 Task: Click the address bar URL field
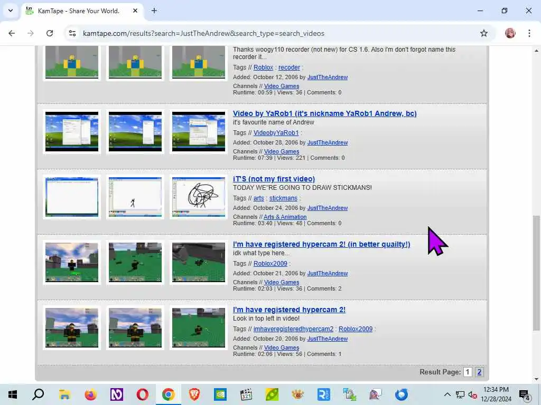(x=203, y=33)
